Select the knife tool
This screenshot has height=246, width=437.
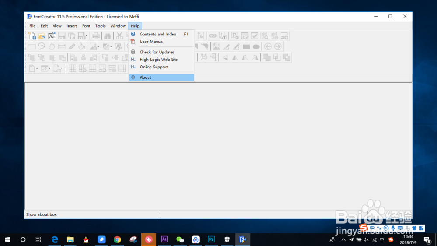[72, 47]
